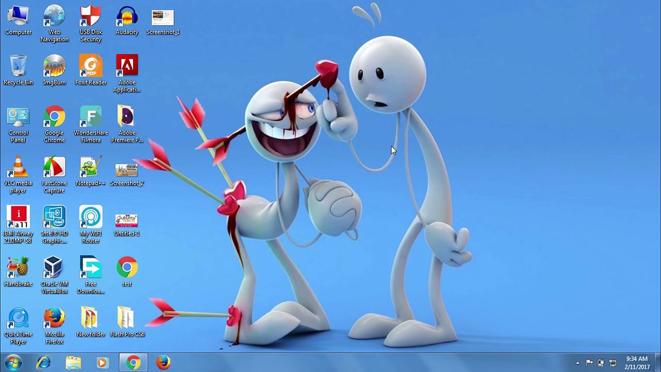The height and width of the screenshot is (372, 661).
Task: Select the Web Navigation shortcut
Action: point(54,24)
